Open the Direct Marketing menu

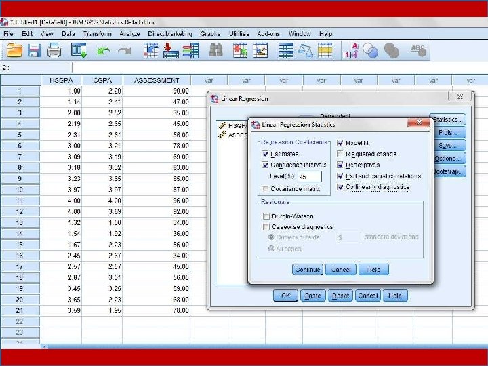coord(170,34)
